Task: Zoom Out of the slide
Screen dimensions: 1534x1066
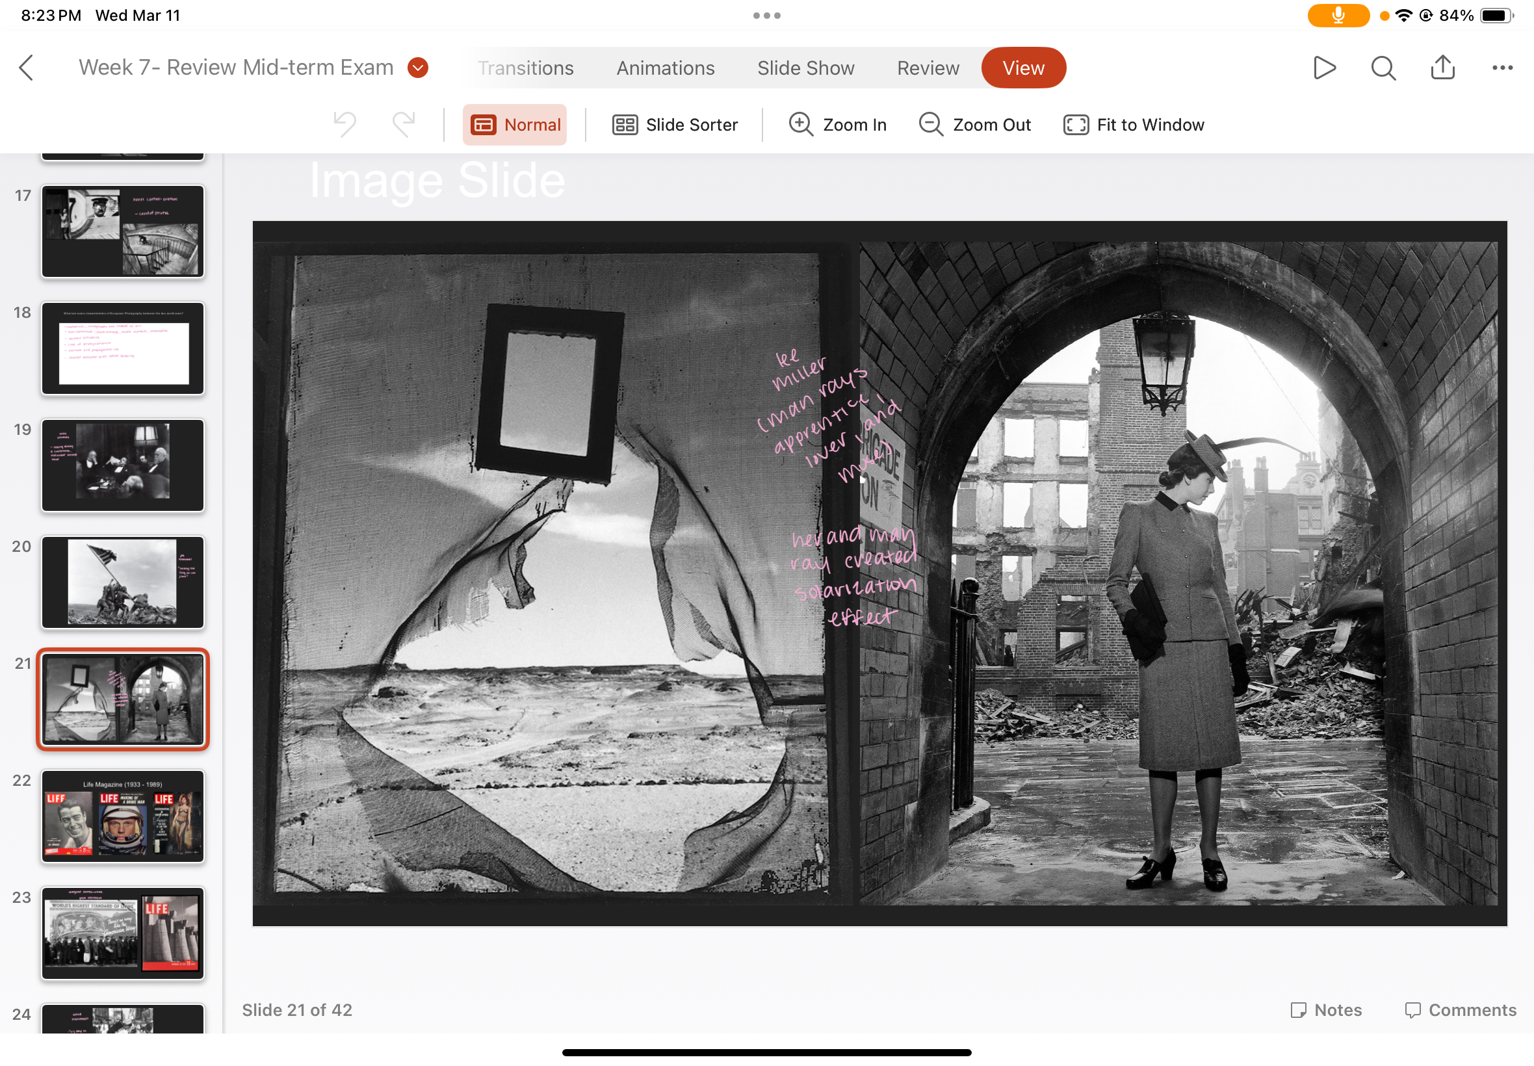Action: pyautogui.click(x=974, y=125)
